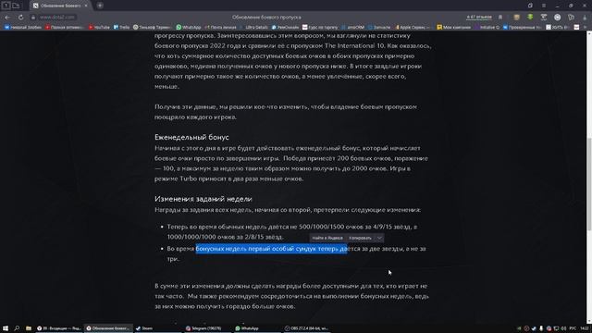The image size is (592, 333).
Task: Open the WhatsApp bookmark
Action: pos(189,27)
